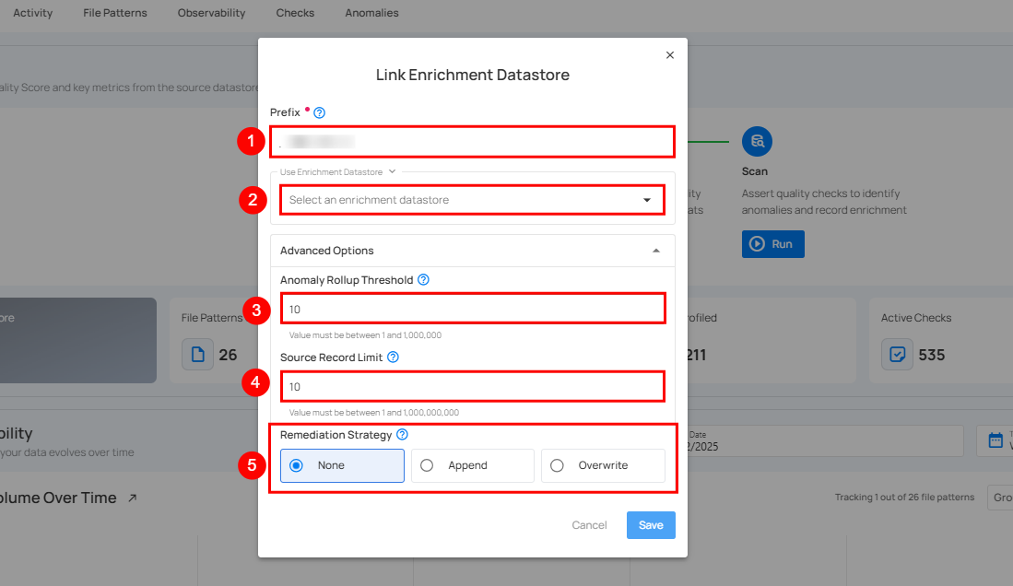Open the File Patterns tab
Screen dimensions: 1013x586
tap(115, 13)
